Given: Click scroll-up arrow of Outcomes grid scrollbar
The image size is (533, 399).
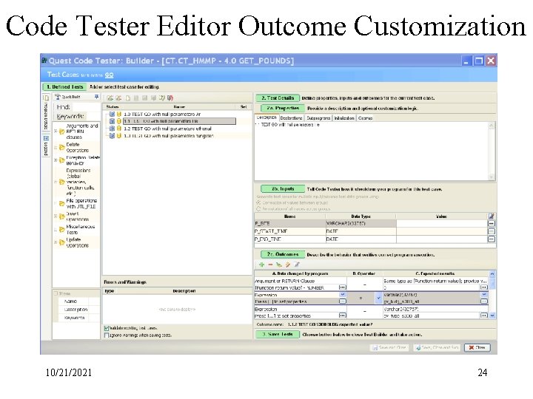Looking at the screenshot, I should click(492, 274).
